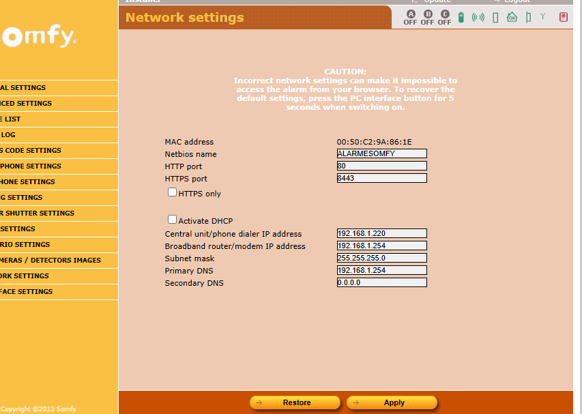Click the zone B OFF status icon

(427, 17)
